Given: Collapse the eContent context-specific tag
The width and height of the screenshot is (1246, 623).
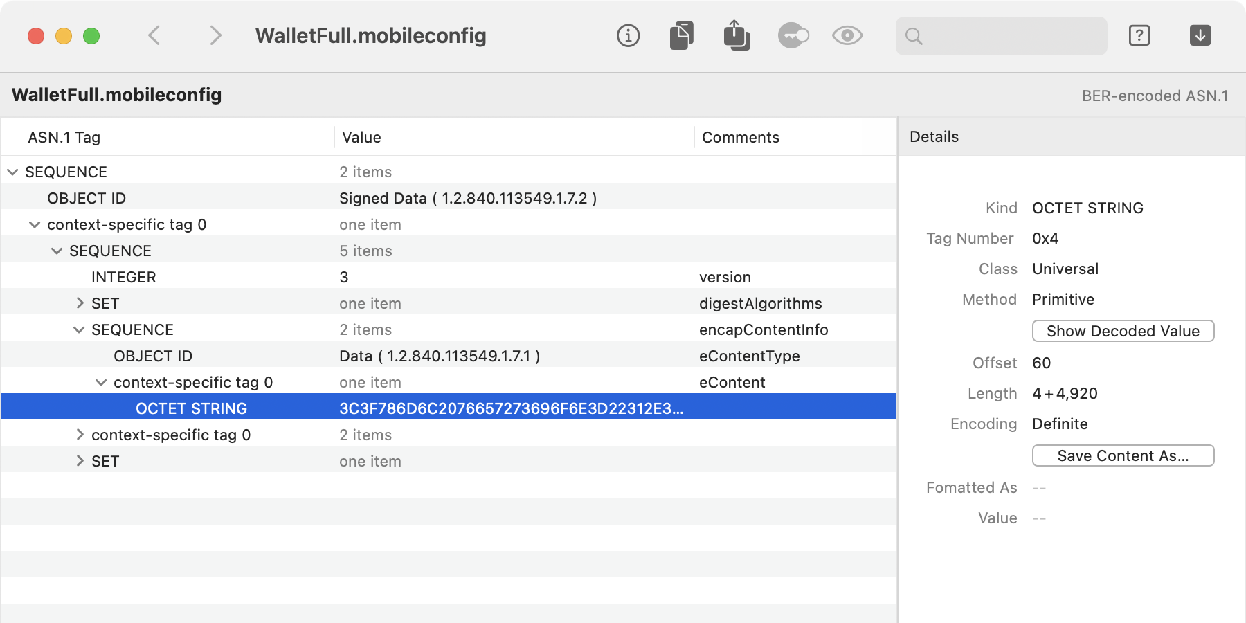Looking at the screenshot, I should pyautogui.click(x=101, y=382).
